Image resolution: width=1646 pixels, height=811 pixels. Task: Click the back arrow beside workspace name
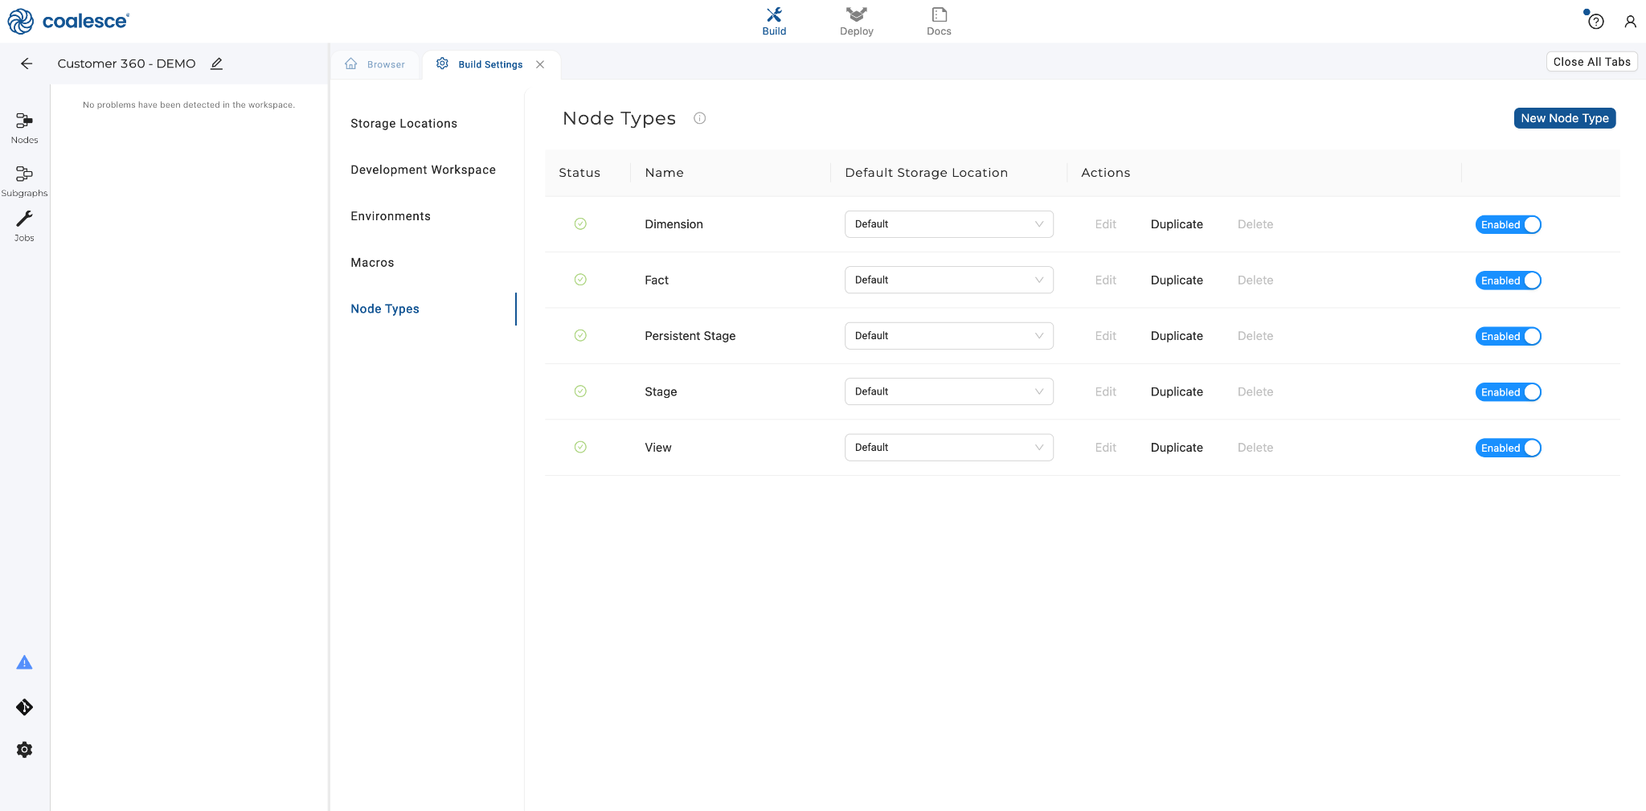point(27,63)
